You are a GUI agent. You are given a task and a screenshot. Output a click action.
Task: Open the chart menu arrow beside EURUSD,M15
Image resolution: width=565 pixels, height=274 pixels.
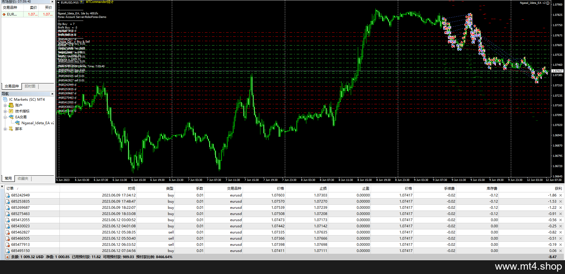pyautogui.click(x=59, y=2)
